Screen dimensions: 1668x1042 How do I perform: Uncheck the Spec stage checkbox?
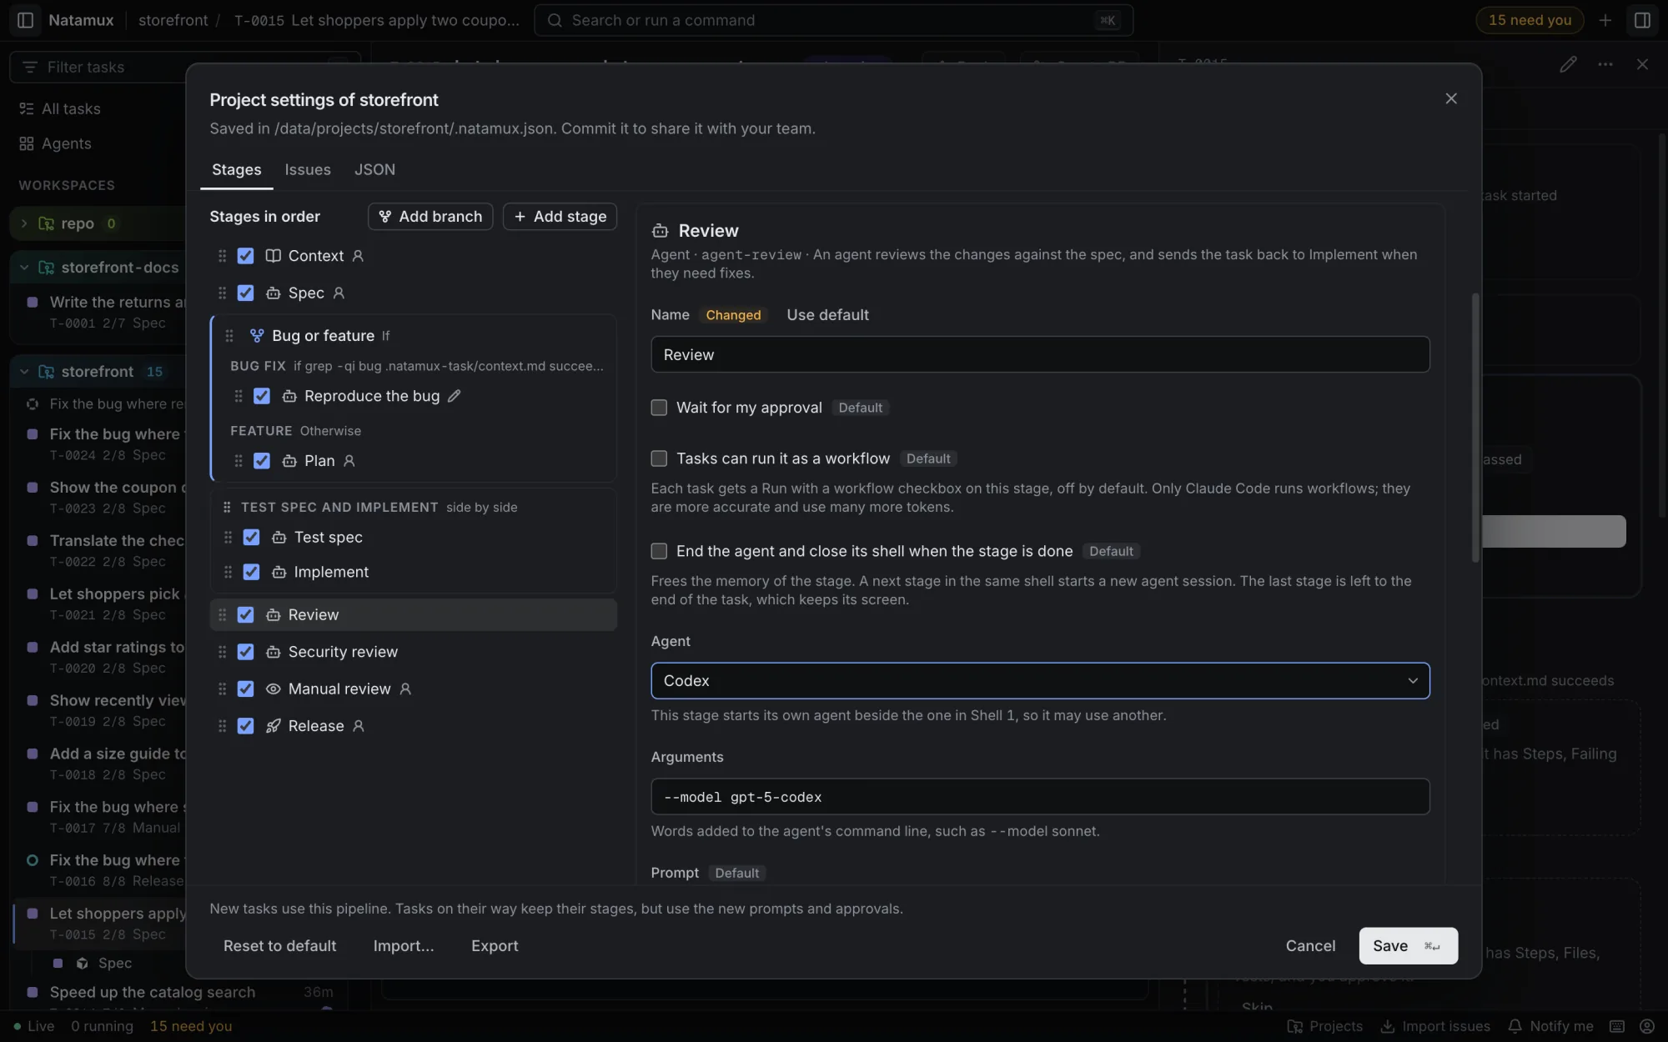coord(245,293)
